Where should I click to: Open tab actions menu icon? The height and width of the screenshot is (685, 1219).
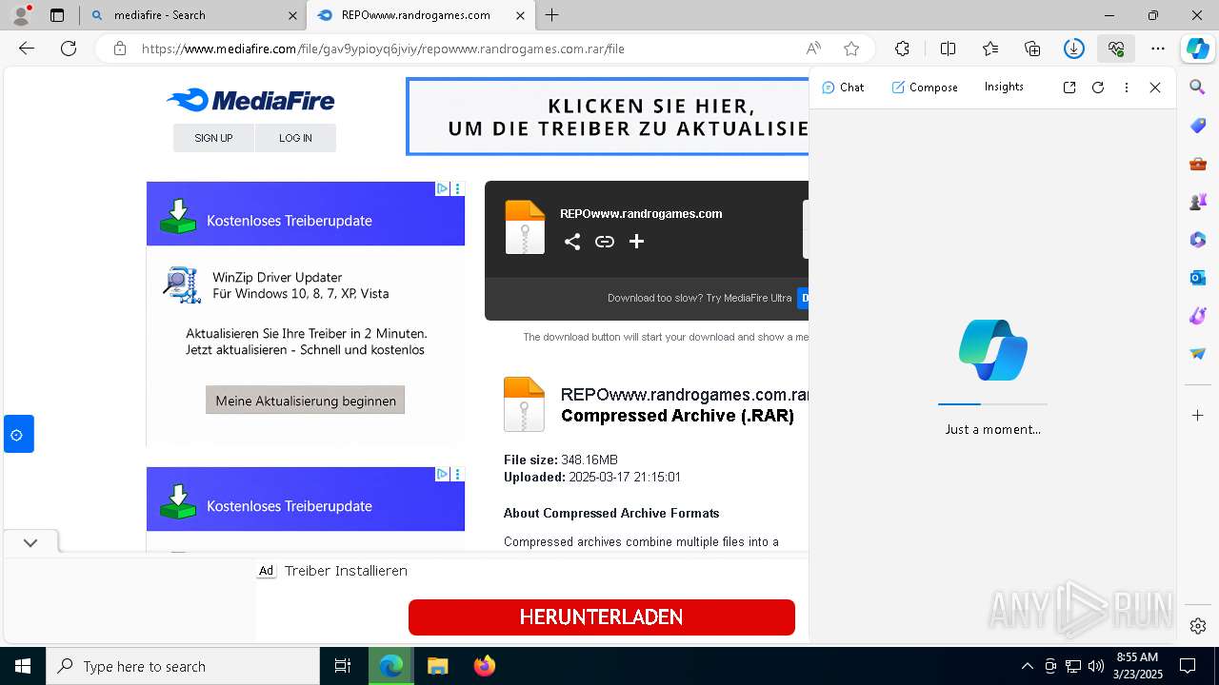click(x=57, y=15)
